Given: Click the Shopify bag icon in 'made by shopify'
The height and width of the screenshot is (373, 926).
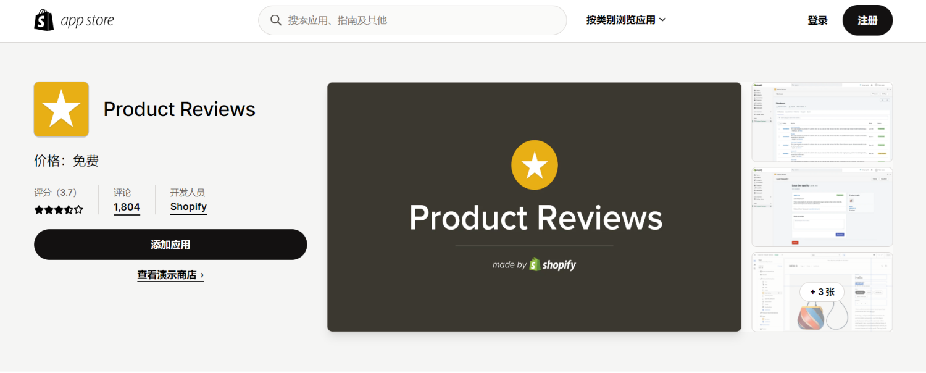Looking at the screenshot, I should click(x=535, y=264).
